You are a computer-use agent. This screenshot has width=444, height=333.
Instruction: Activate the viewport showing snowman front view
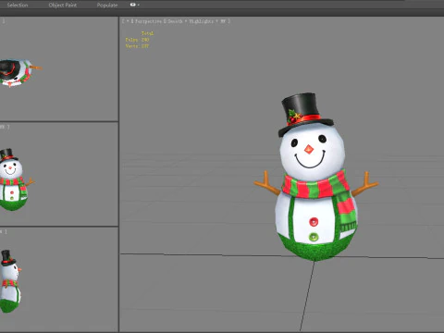[x=58, y=174]
